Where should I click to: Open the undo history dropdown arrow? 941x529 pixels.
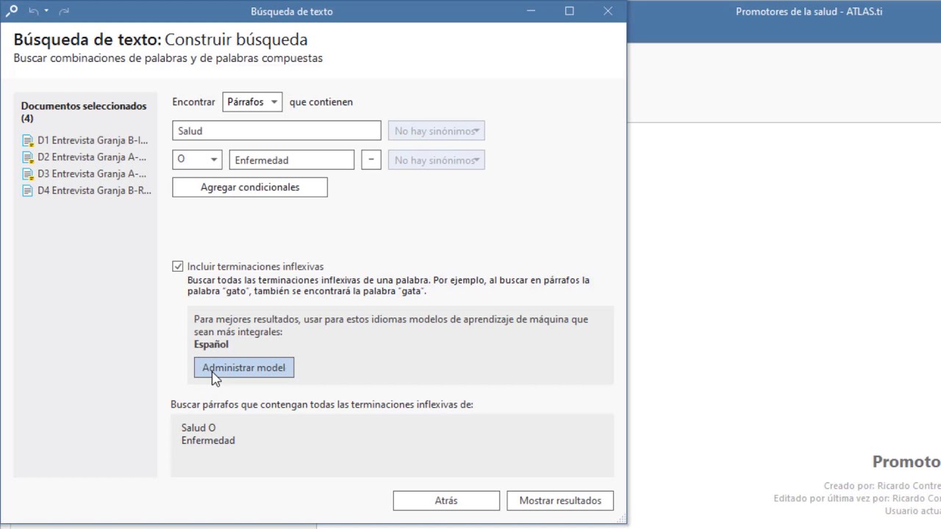pyautogui.click(x=46, y=11)
